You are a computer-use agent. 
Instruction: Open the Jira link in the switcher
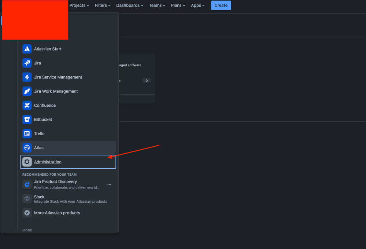pyautogui.click(x=68, y=63)
